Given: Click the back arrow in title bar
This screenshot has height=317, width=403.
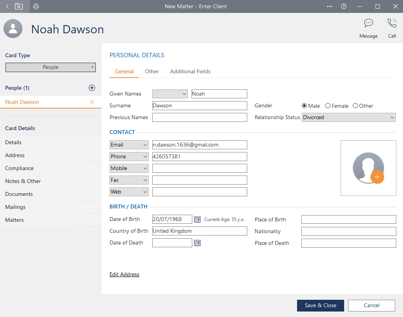Looking at the screenshot, I should pos(7,6).
